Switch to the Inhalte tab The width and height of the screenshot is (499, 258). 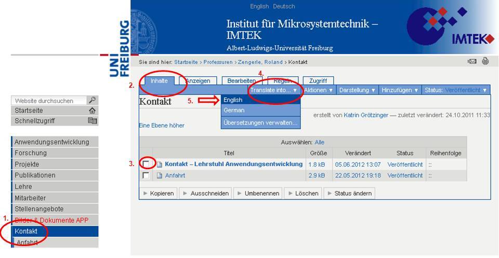(159, 81)
